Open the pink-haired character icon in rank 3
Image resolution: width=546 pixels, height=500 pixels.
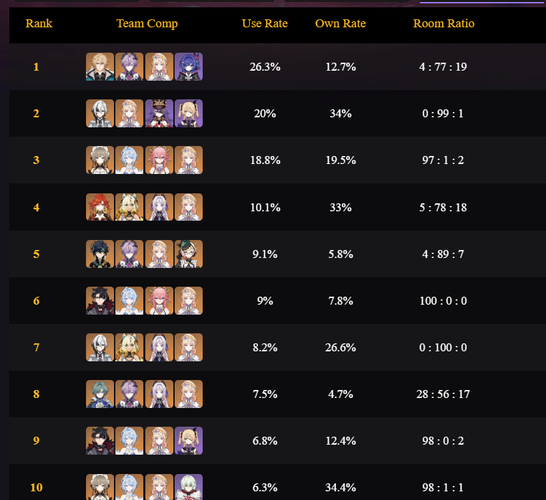tap(159, 160)
